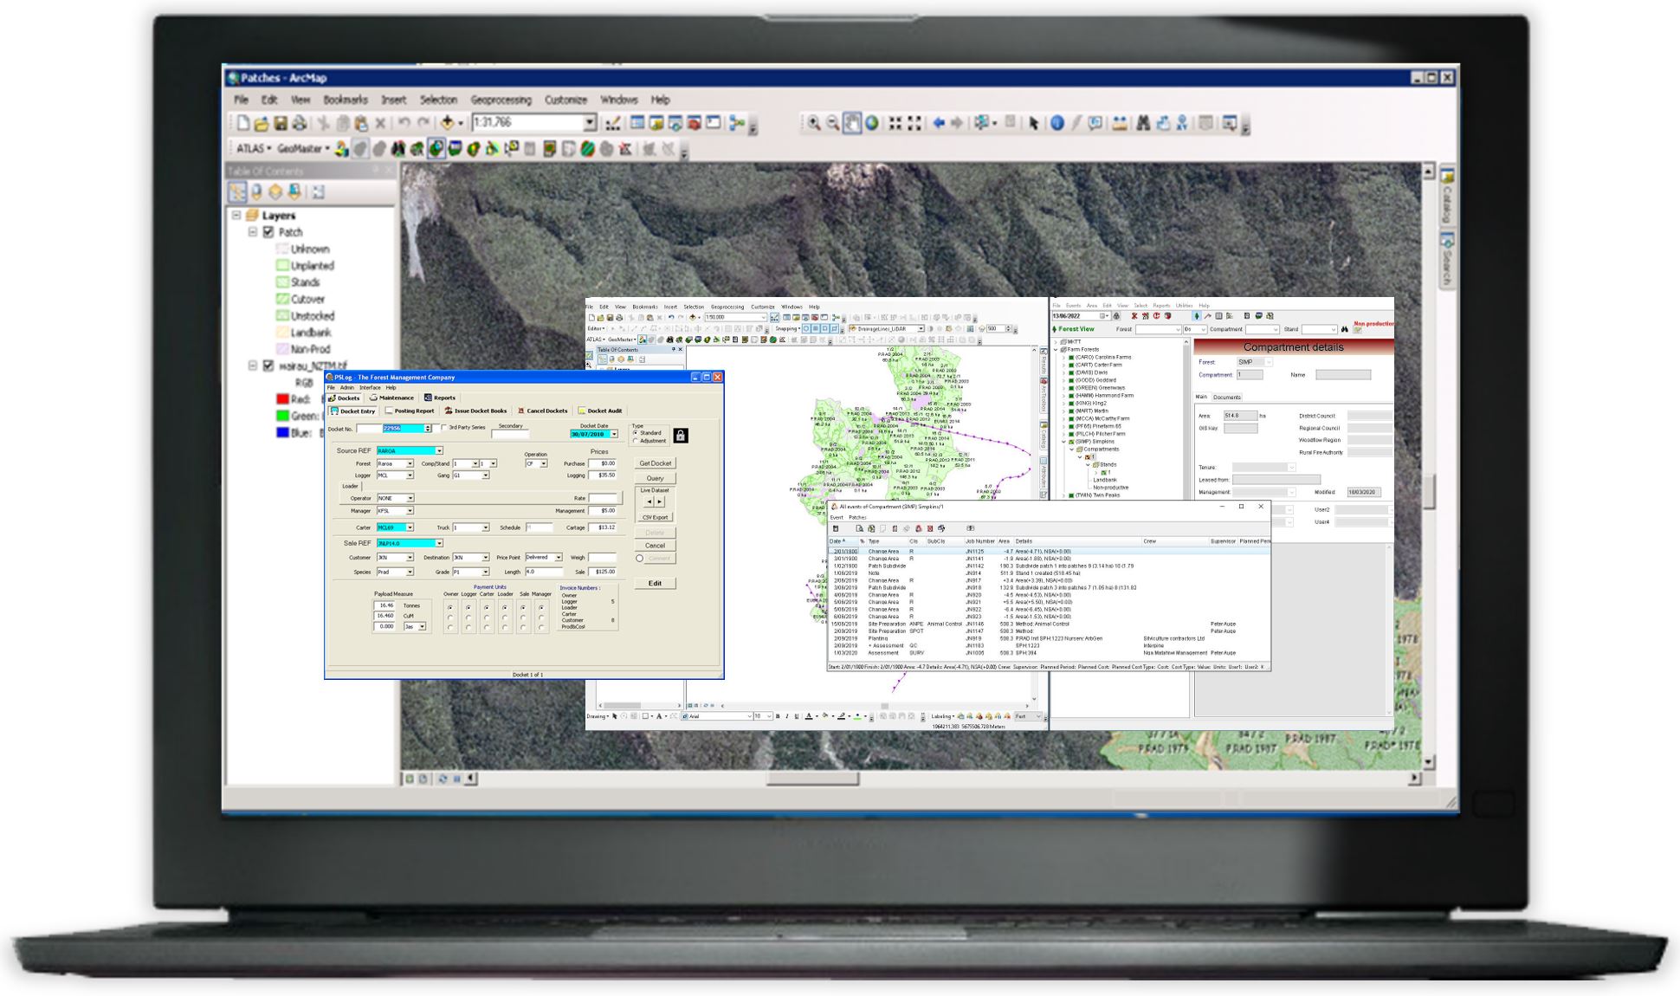This screenshot has height=996, width=1680.
Task: Click the Add Data plus icon
Action: (x=447, y=124)
